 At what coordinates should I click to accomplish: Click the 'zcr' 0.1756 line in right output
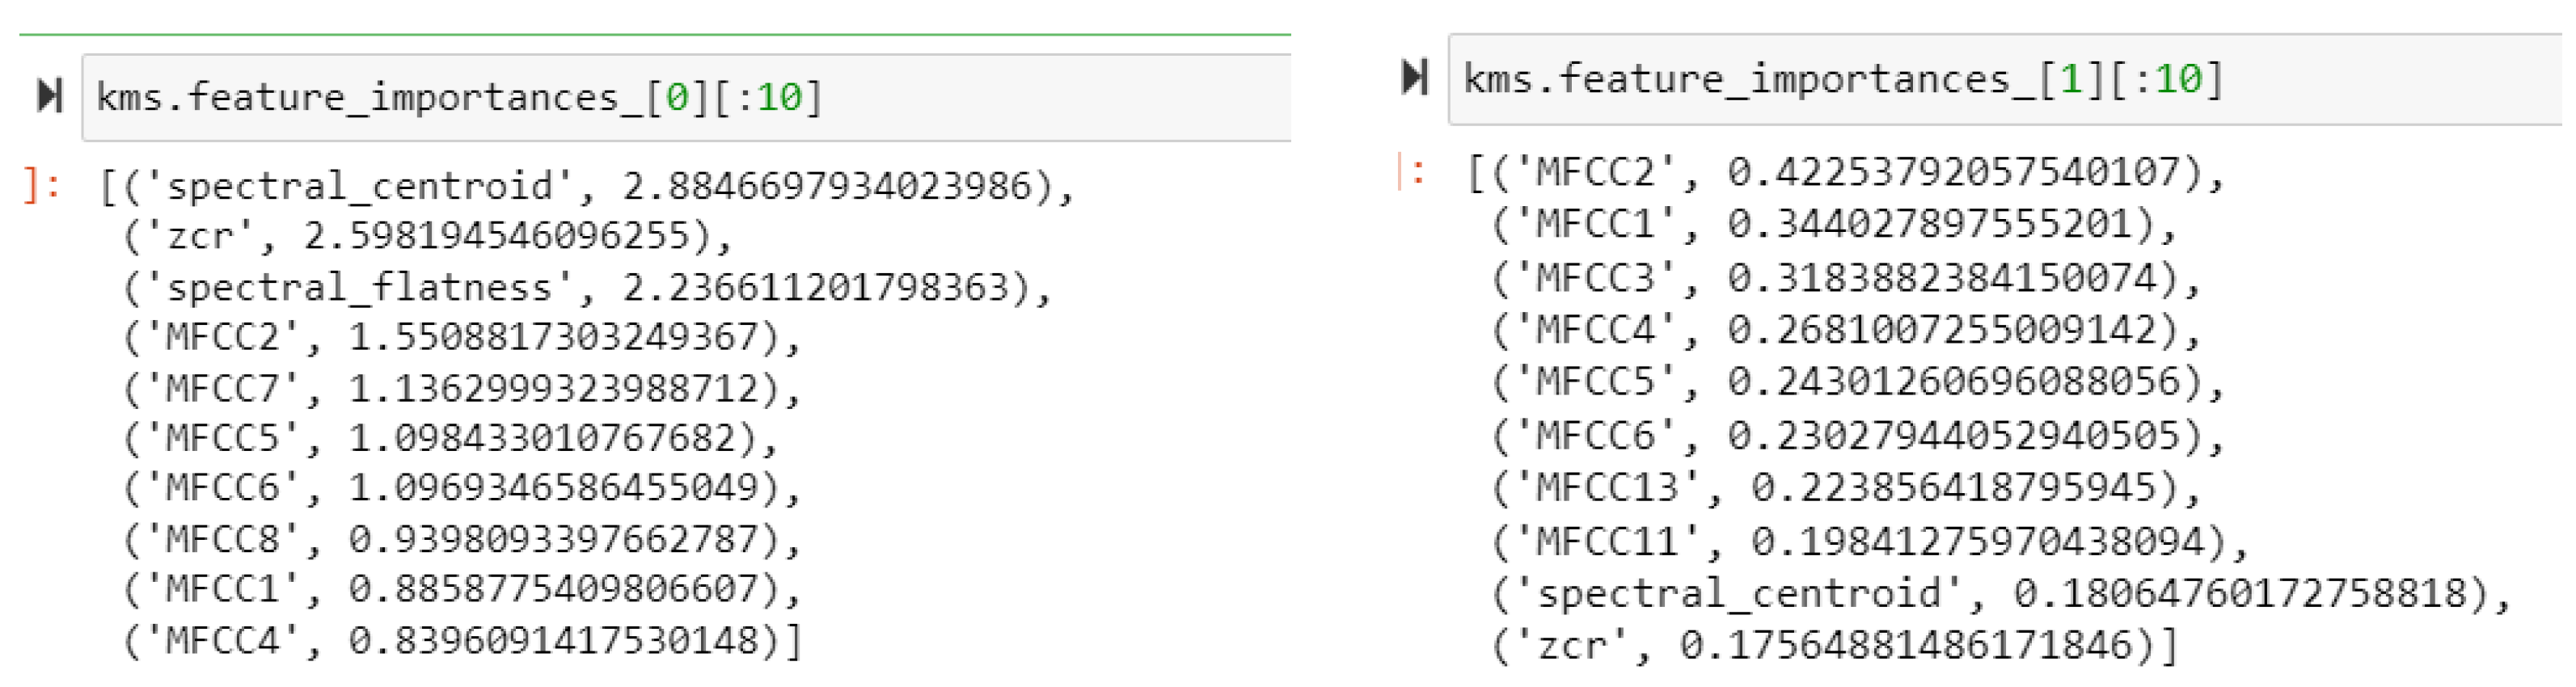pyautogui.click(x=1834, y=645)
